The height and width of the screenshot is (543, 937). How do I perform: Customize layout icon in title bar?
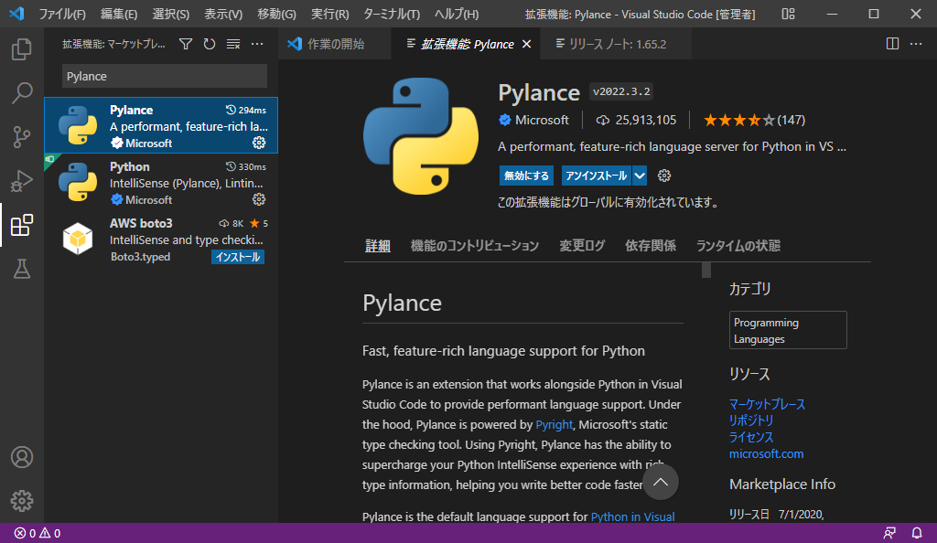click(788, 14)
